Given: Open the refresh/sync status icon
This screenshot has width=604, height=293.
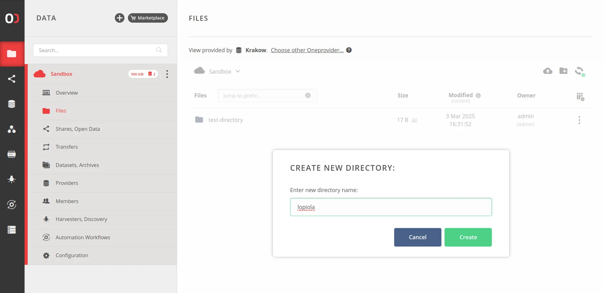Looking at the screenshot, I should [x=579, y=71].
